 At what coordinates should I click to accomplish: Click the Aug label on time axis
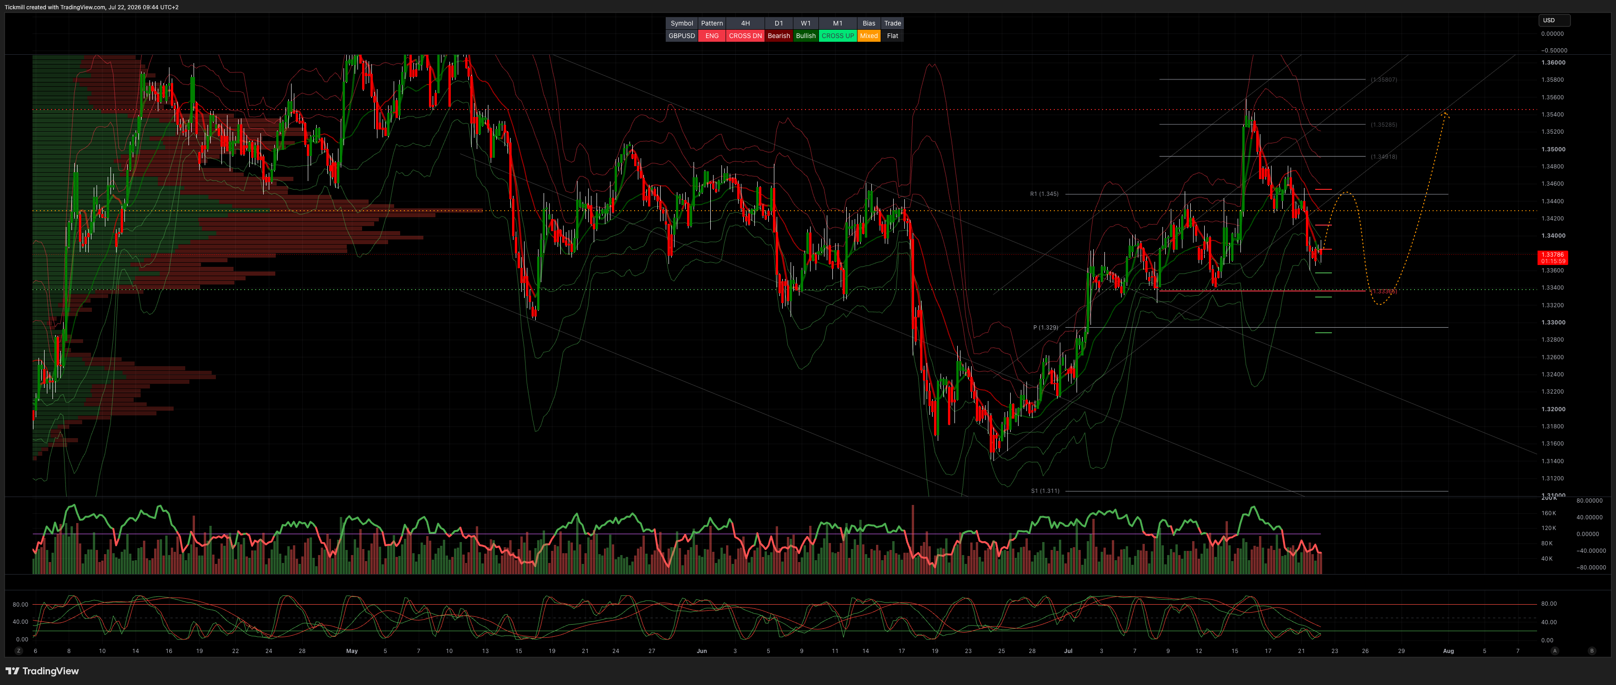click(1448, 651)
